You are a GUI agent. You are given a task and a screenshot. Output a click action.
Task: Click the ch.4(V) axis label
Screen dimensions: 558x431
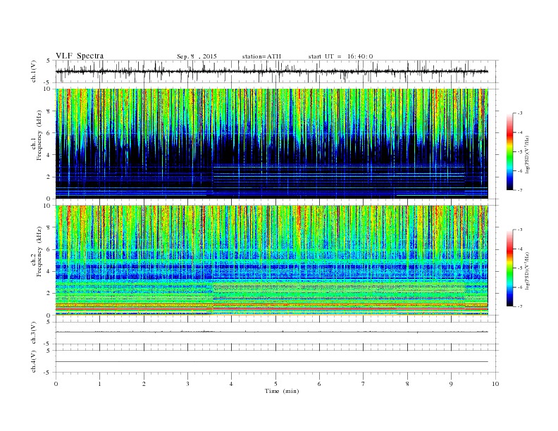click(x=34, y=362)
